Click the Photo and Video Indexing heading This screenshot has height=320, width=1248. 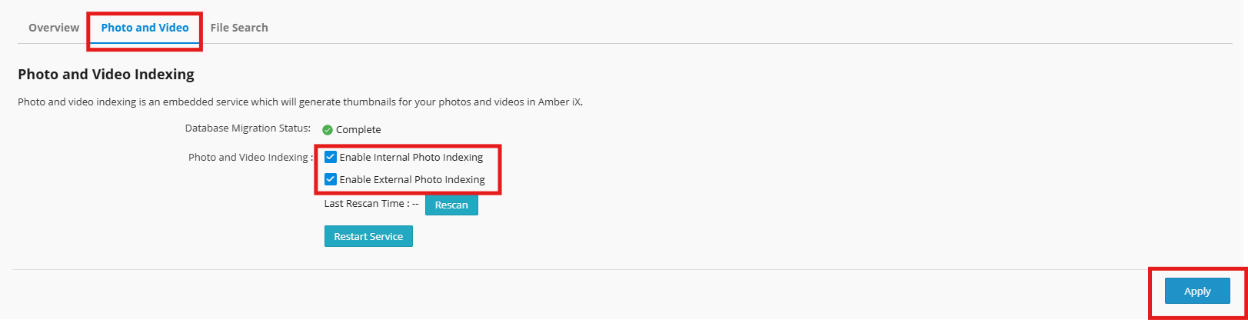[106, 75]
